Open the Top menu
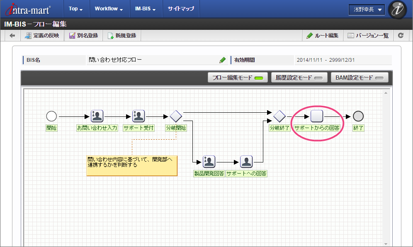The height and width of the screenshot is (247, 413). coord(75,9)
